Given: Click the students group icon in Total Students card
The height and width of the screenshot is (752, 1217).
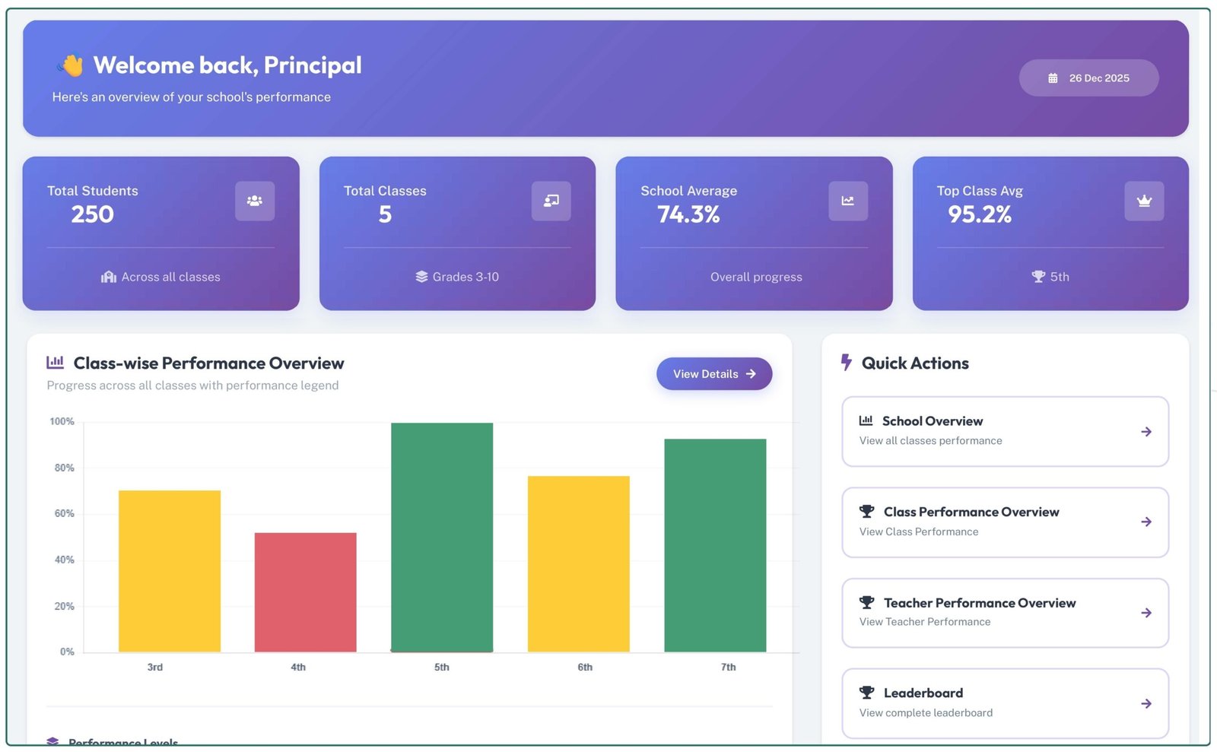Looking at the screenshot, I should coord(254,201).
